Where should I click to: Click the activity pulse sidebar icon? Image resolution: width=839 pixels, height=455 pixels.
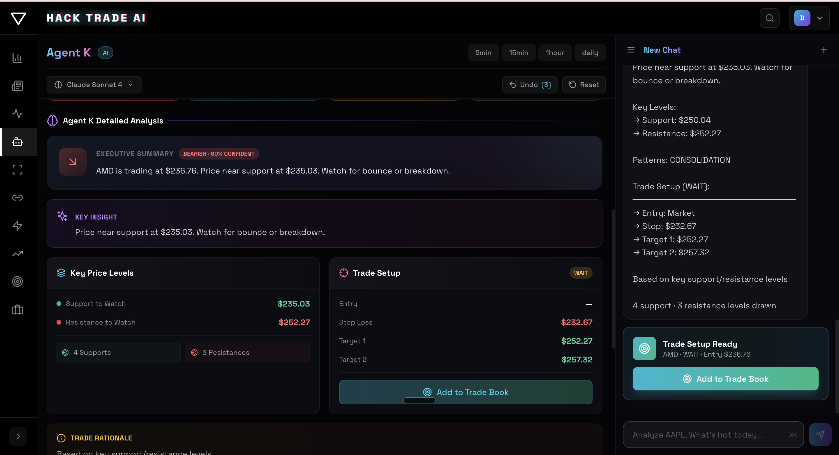(x=17, y=114)
